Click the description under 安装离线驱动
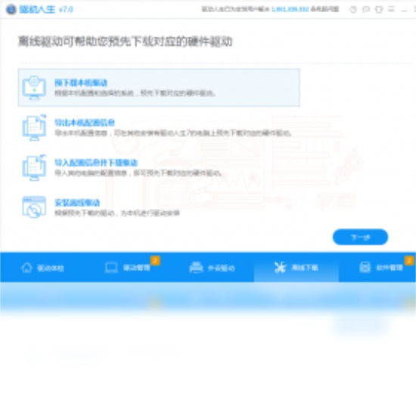Image resolution: width=416 pixels, height=401 pixels. 117,213
